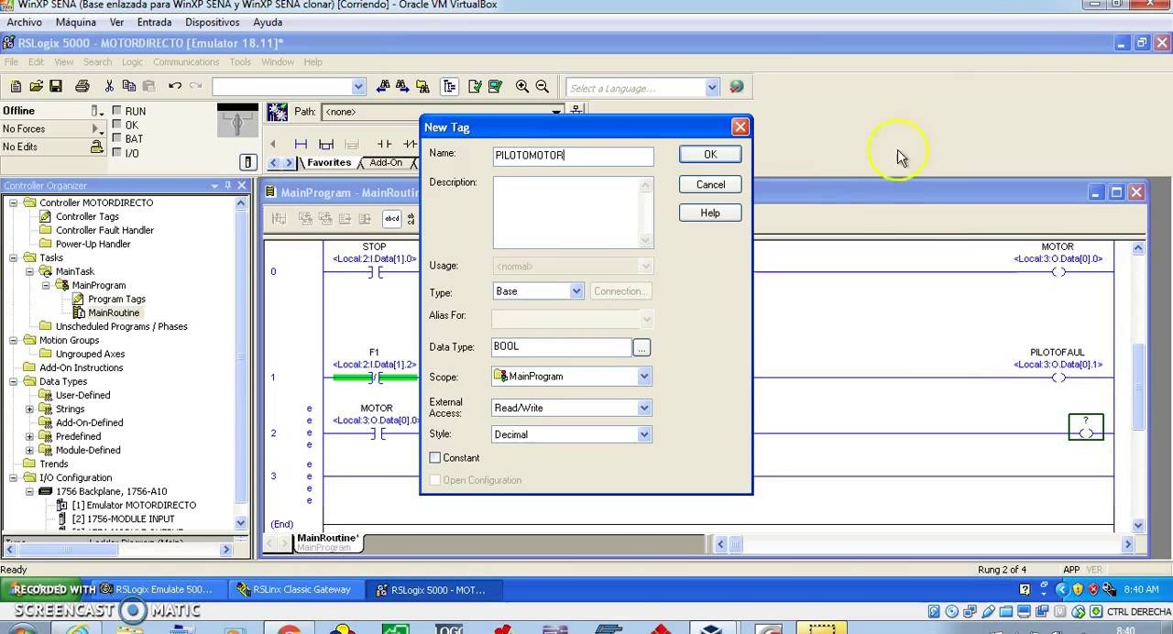Click the globe icon next to language selector
The width and height of the screenshot is (1173, 634).
coord(737,87)
